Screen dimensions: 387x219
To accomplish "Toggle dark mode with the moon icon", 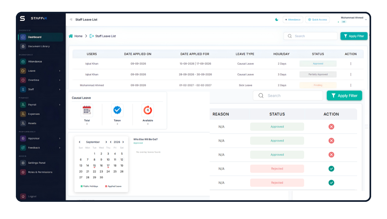I will click(277, 20).
